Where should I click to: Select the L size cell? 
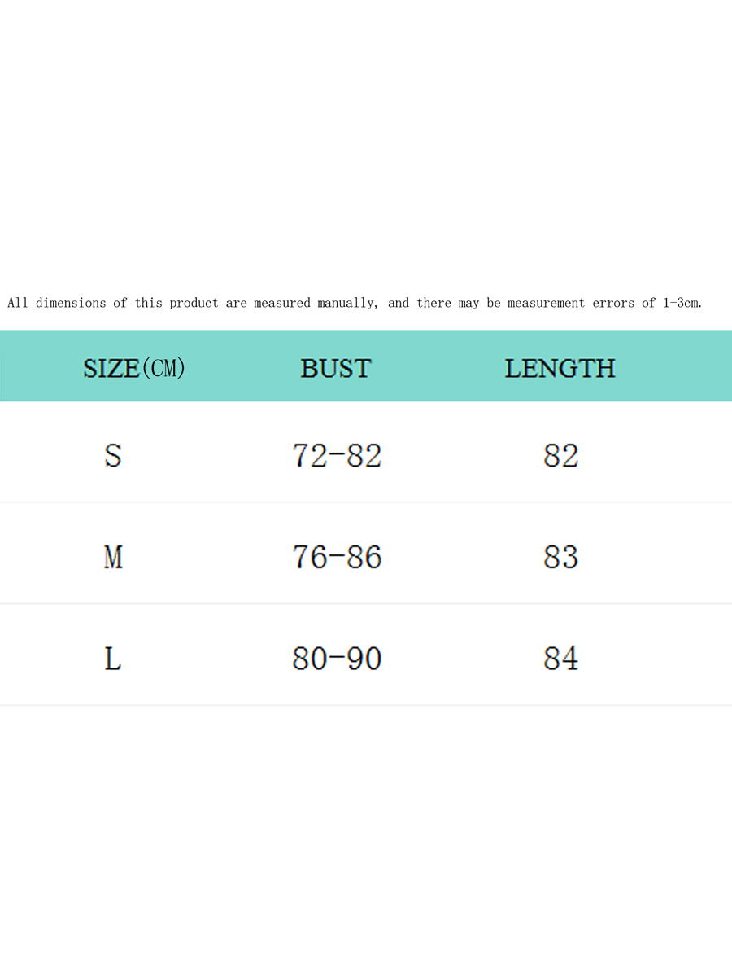(113, 658)
